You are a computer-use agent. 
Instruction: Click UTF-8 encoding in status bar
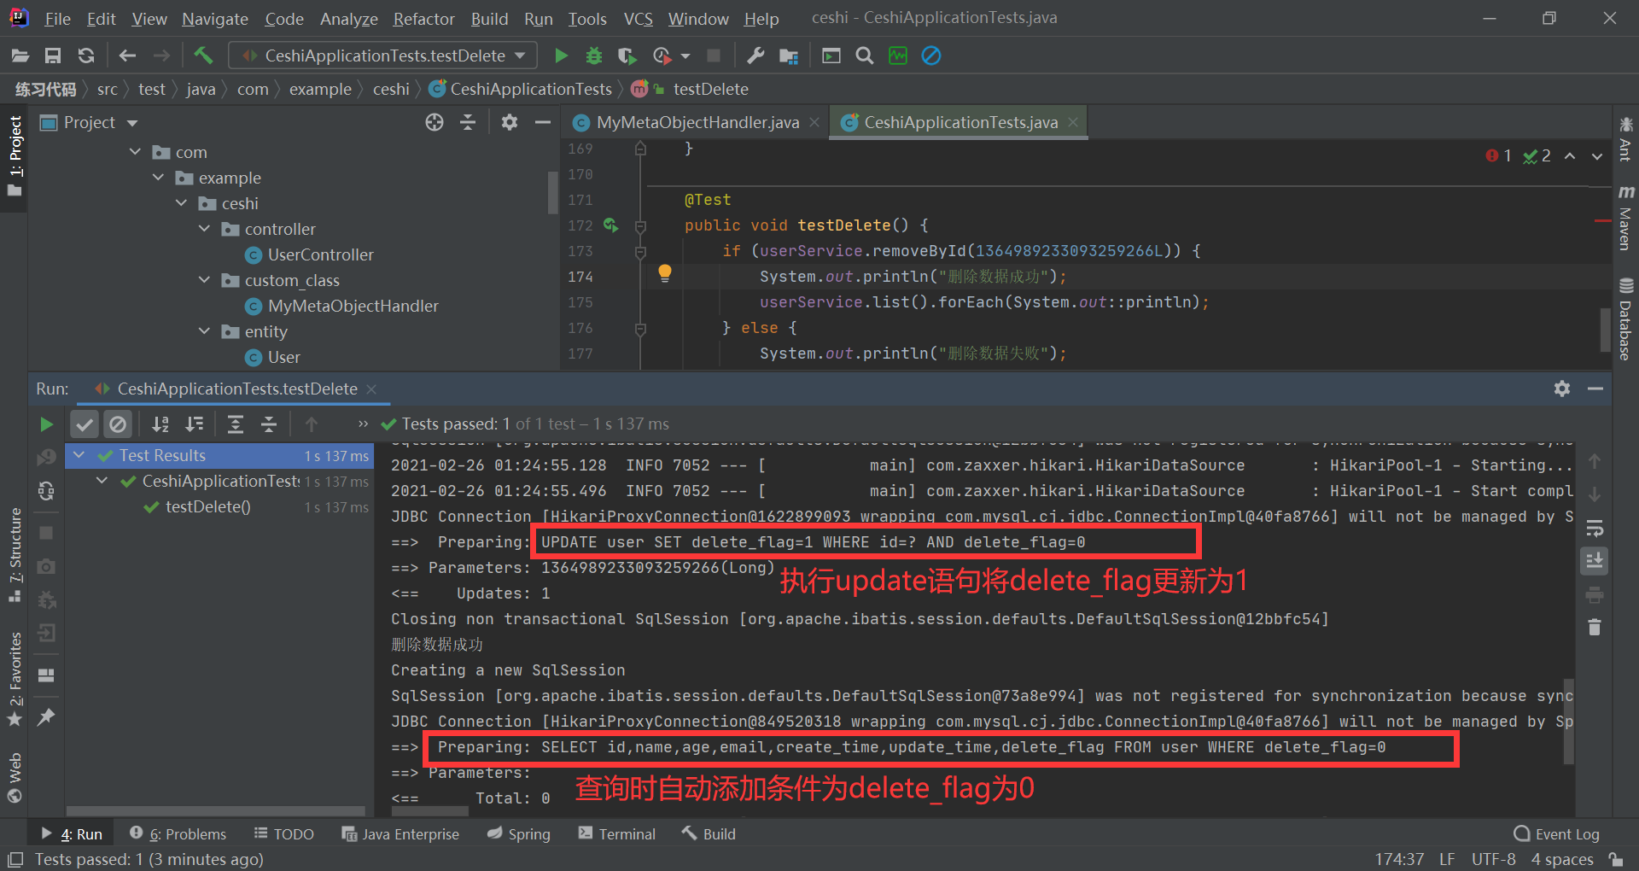point(1493,859)
